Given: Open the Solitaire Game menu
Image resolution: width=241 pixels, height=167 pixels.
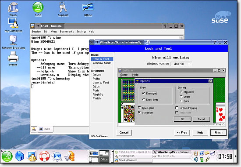Looking at the screenshot, I should 124,75.
